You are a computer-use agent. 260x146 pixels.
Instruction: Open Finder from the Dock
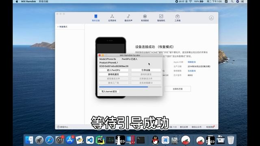(29, 140)
